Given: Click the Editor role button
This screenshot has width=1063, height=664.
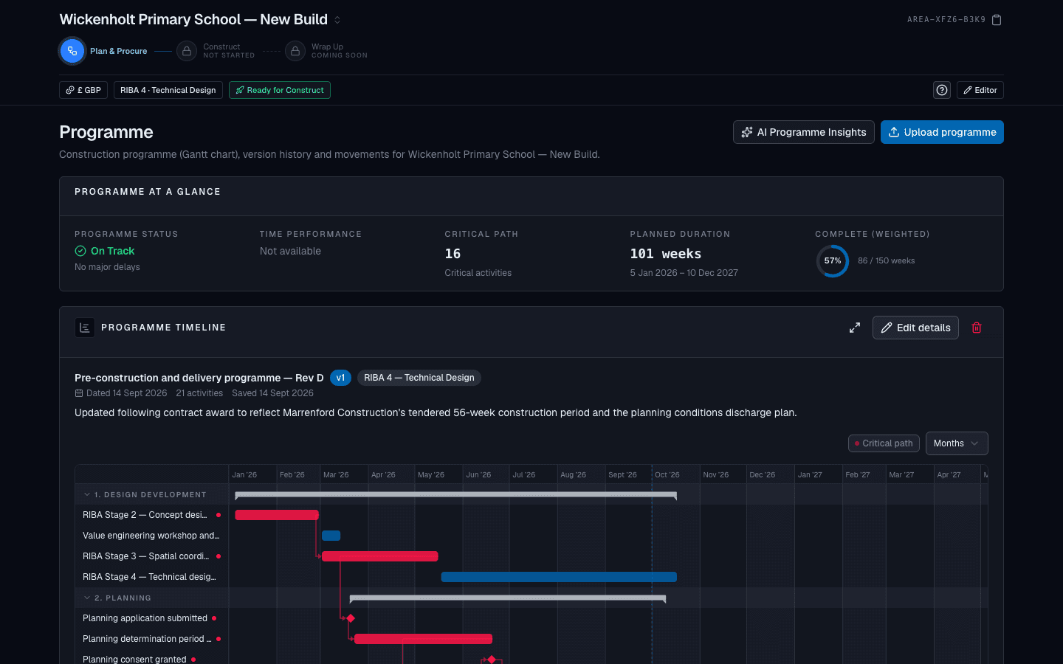Looking at the screenshot, I should click(980, 90).
